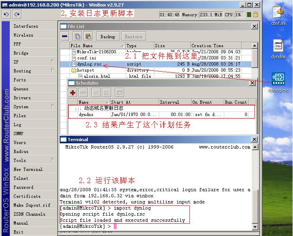293x236 pixels.
Task: Expand the System submenu arrow
Action: 53,106
